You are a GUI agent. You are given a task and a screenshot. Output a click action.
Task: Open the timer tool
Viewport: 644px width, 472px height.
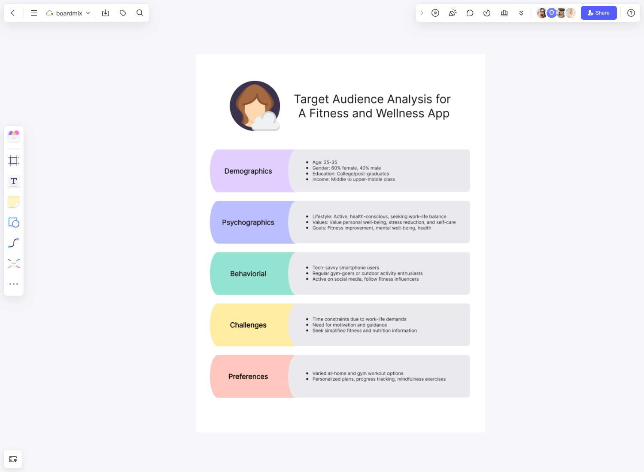(x=487, y=13)
